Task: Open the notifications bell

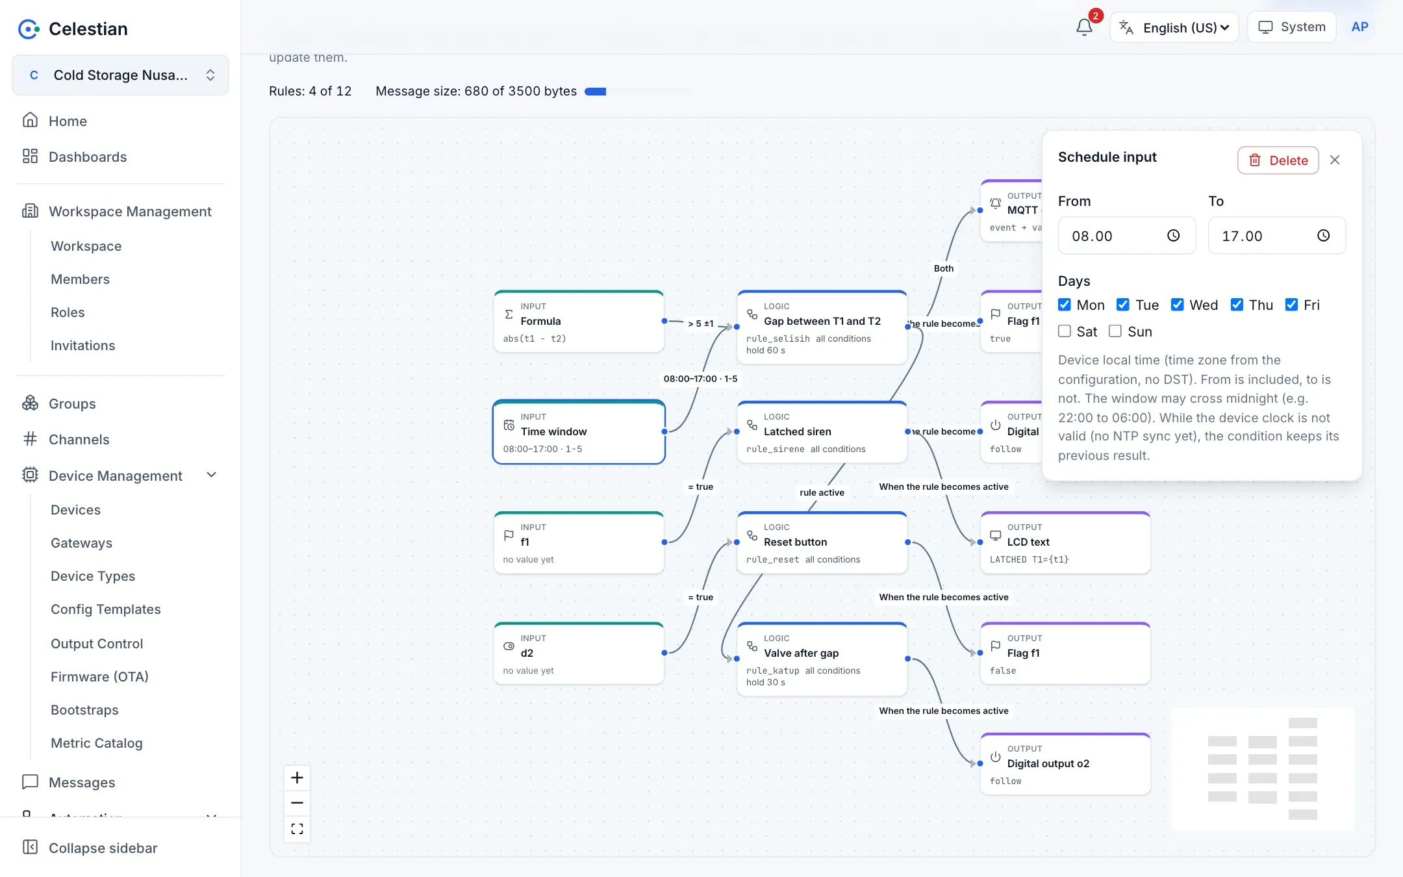Action: coord(1083,27)
